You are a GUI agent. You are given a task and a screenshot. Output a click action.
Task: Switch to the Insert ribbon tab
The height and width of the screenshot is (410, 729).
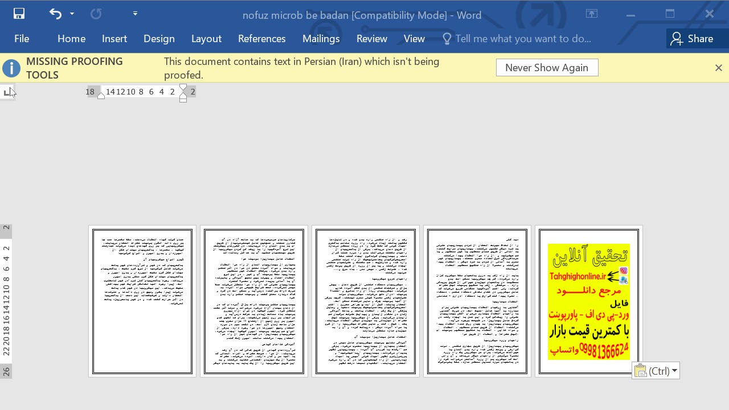click(114, 39)
